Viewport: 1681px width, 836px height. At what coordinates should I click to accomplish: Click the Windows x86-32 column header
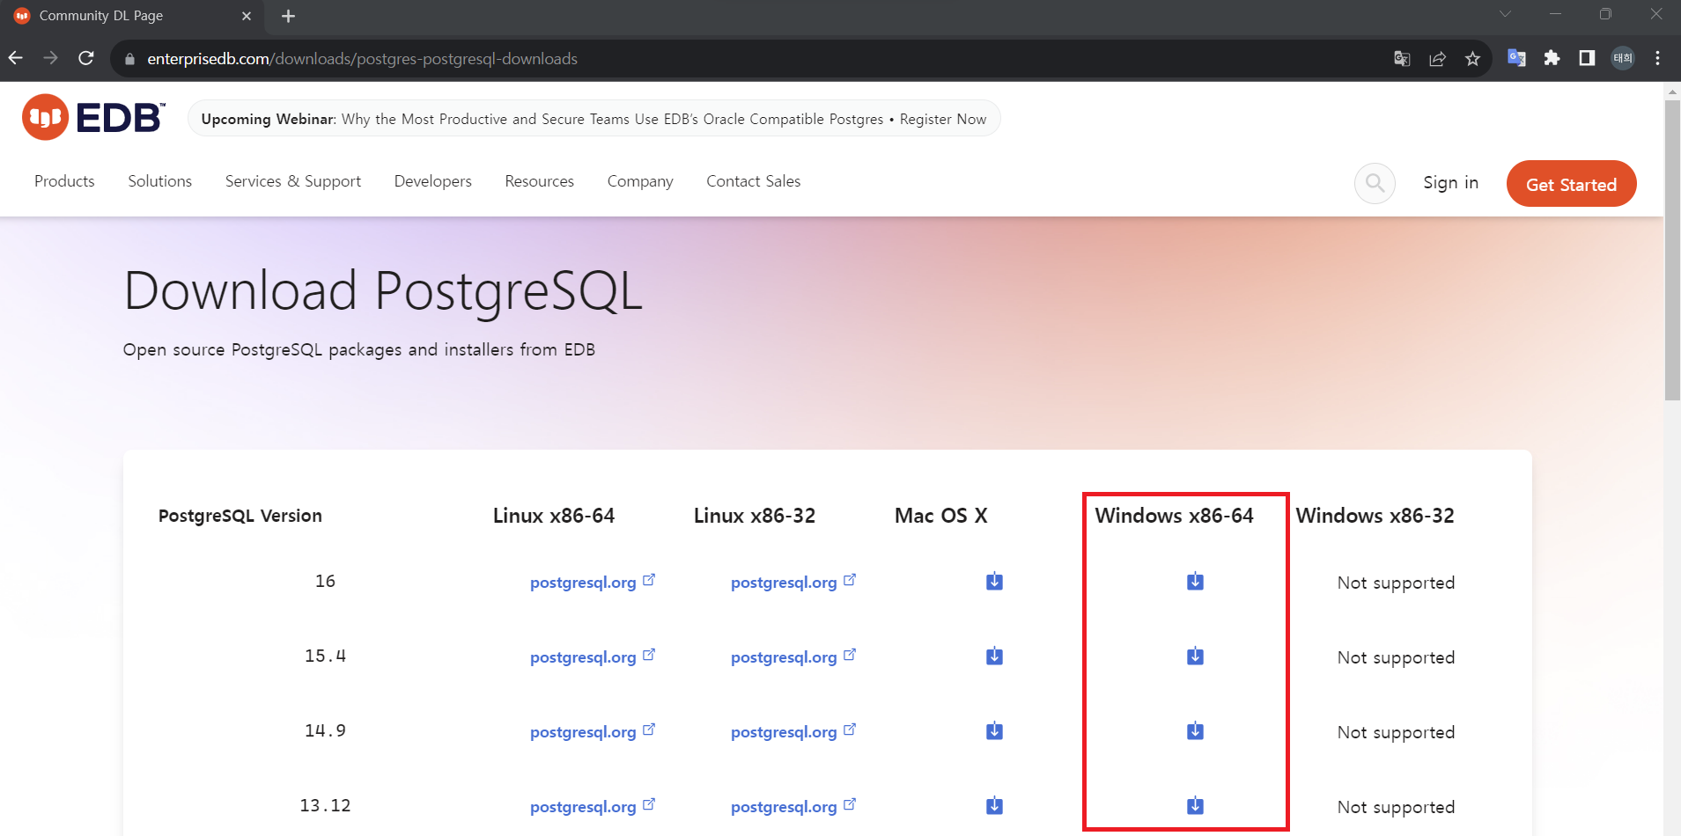click(x=1375, y=516)
